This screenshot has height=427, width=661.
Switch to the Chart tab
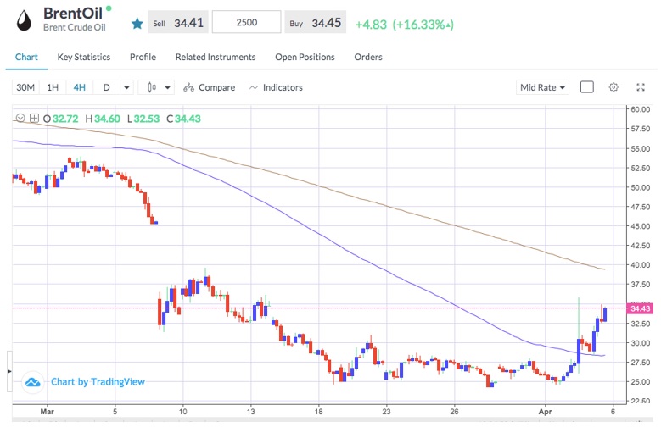coord(26,57)
